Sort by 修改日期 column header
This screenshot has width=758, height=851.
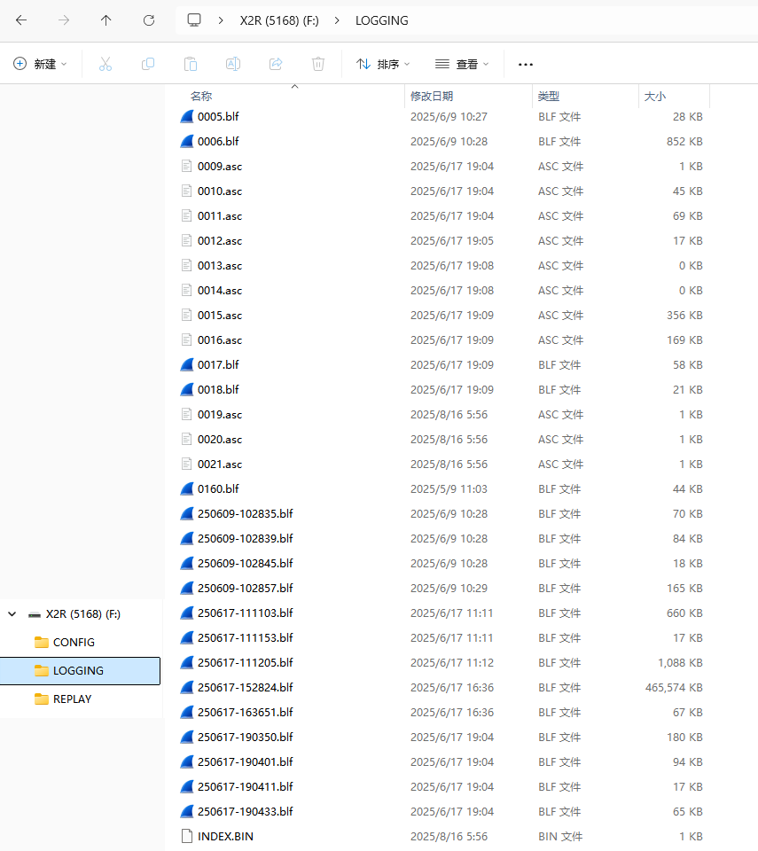(432, 96)
